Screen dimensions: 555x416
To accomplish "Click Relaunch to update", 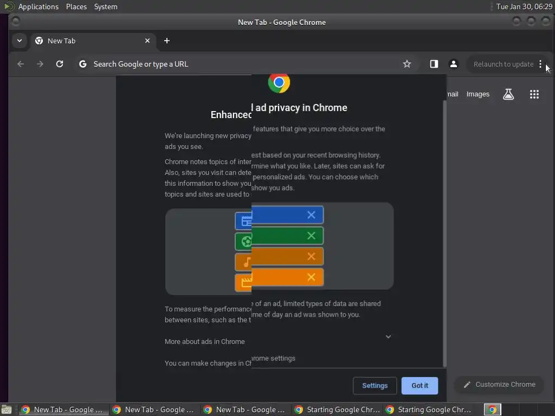I will (x=504, y=64).
